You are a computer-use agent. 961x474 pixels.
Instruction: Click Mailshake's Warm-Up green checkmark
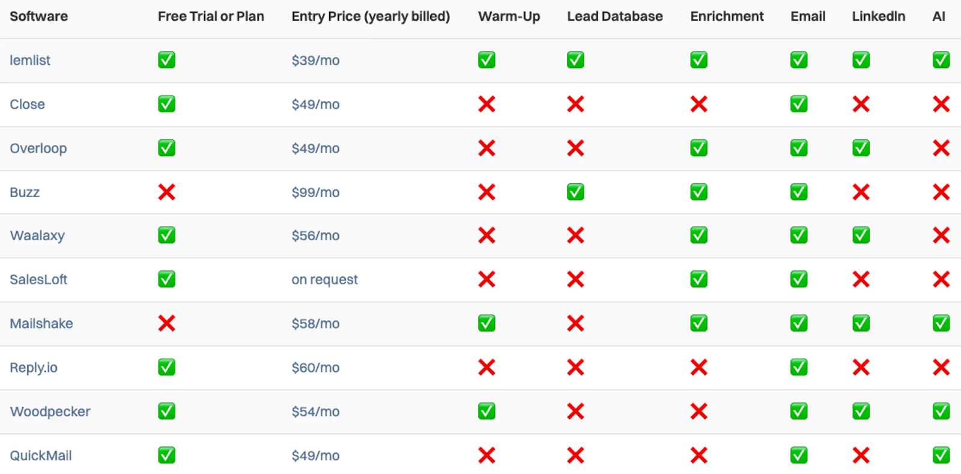click(x=487, y=323)
